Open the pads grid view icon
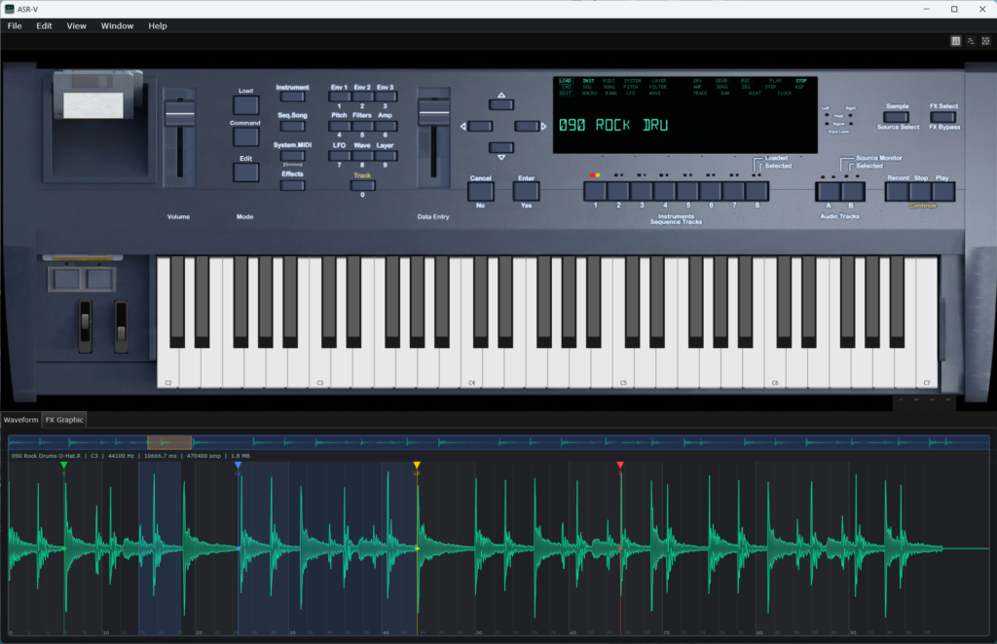The image size is (997, 644). coord(985,41)
